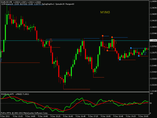Click price level 1.34025 on the axis
Screen dimensions: 157x118
tap(153, 27)
